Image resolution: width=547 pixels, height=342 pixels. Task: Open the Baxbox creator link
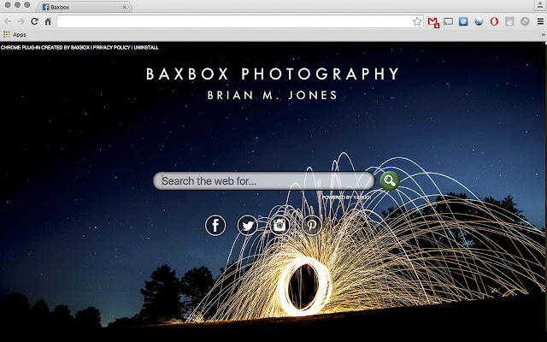click(x=80, y=48)
